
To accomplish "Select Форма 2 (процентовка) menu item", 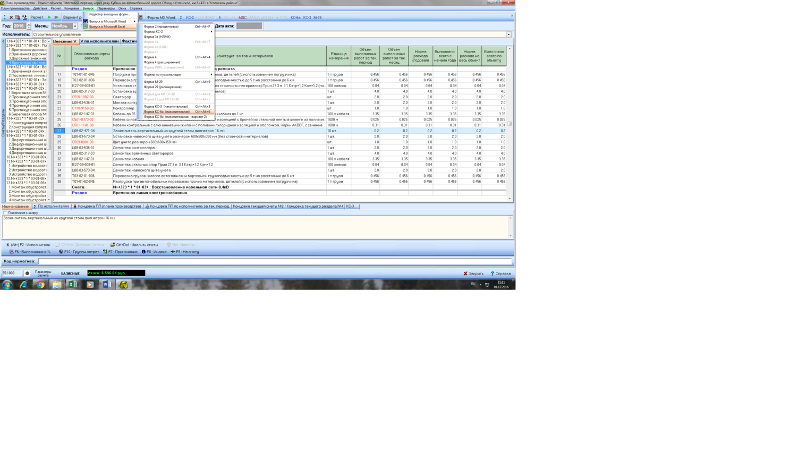I will (177, 27).
